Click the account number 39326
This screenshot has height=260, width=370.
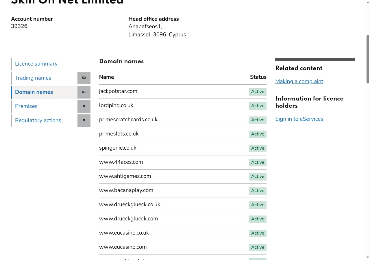tap(19, 26)
